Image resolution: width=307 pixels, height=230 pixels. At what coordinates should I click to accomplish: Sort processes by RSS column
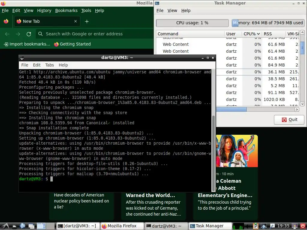click(273, 34)
